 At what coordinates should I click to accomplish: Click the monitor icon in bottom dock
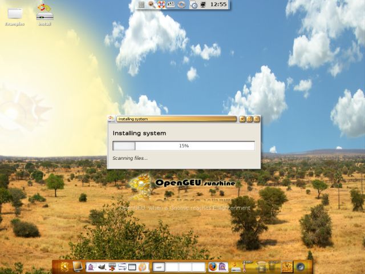(x=78, y=267)
